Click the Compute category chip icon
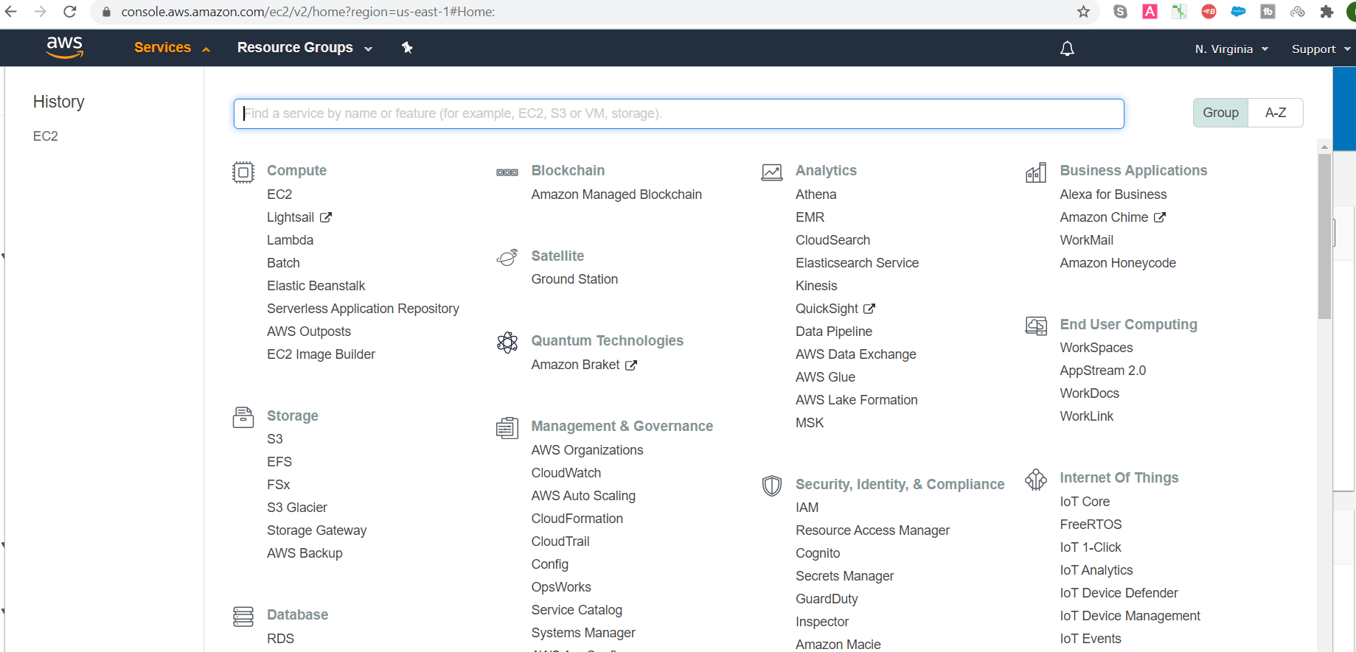This screenshot has height=652, width=1356. click(243, 172)
